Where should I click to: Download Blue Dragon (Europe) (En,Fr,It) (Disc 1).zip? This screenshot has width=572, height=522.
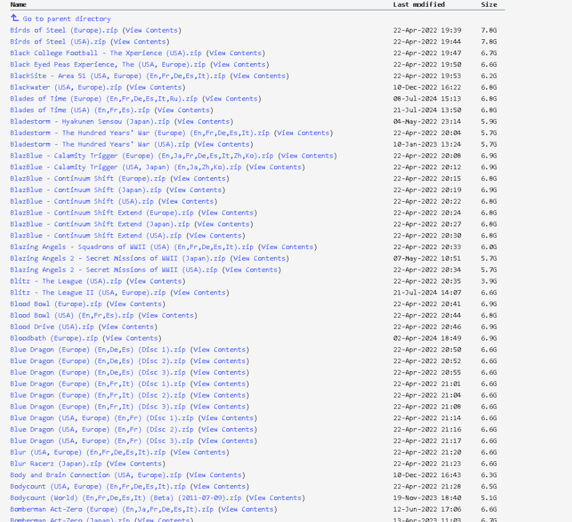[97, 383]
